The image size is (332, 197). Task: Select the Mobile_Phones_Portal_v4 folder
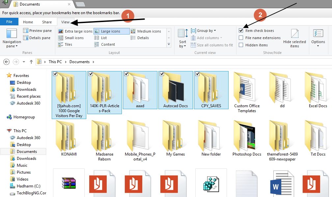tap(140, 141)
